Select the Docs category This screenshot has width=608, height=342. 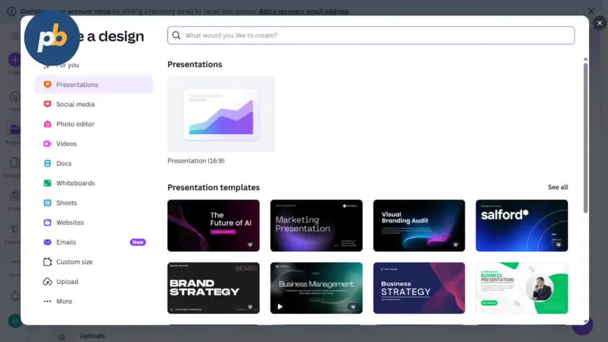[94, 163]
